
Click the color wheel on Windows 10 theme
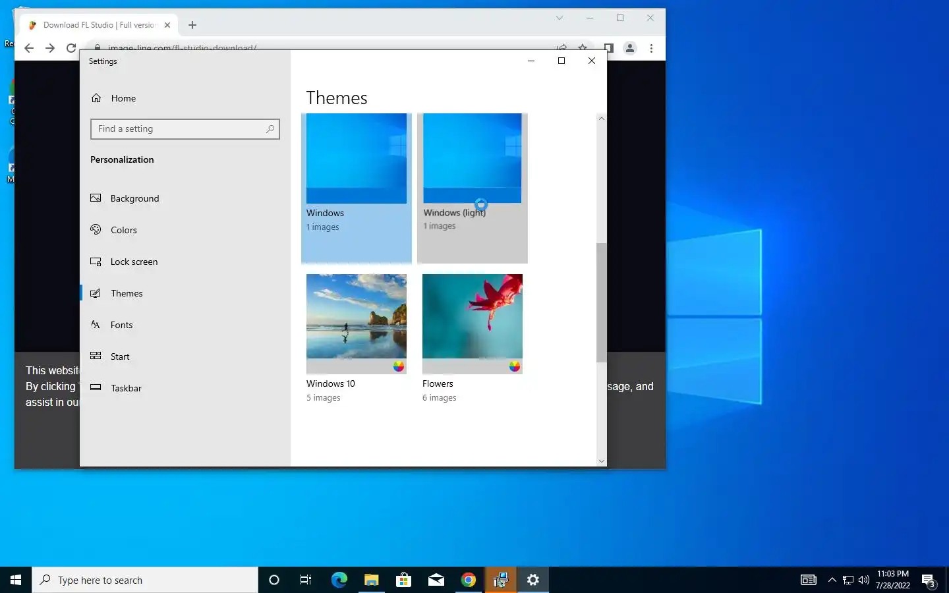[x=399, y=366]
